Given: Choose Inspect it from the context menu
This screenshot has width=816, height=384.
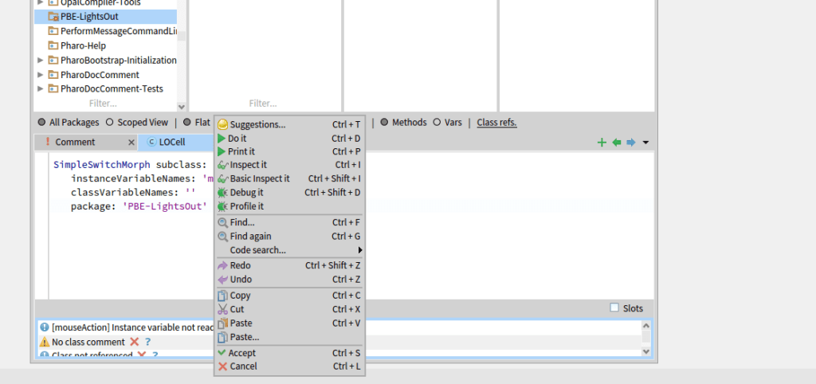Looking at the screenshot, I should pos(248,165).
